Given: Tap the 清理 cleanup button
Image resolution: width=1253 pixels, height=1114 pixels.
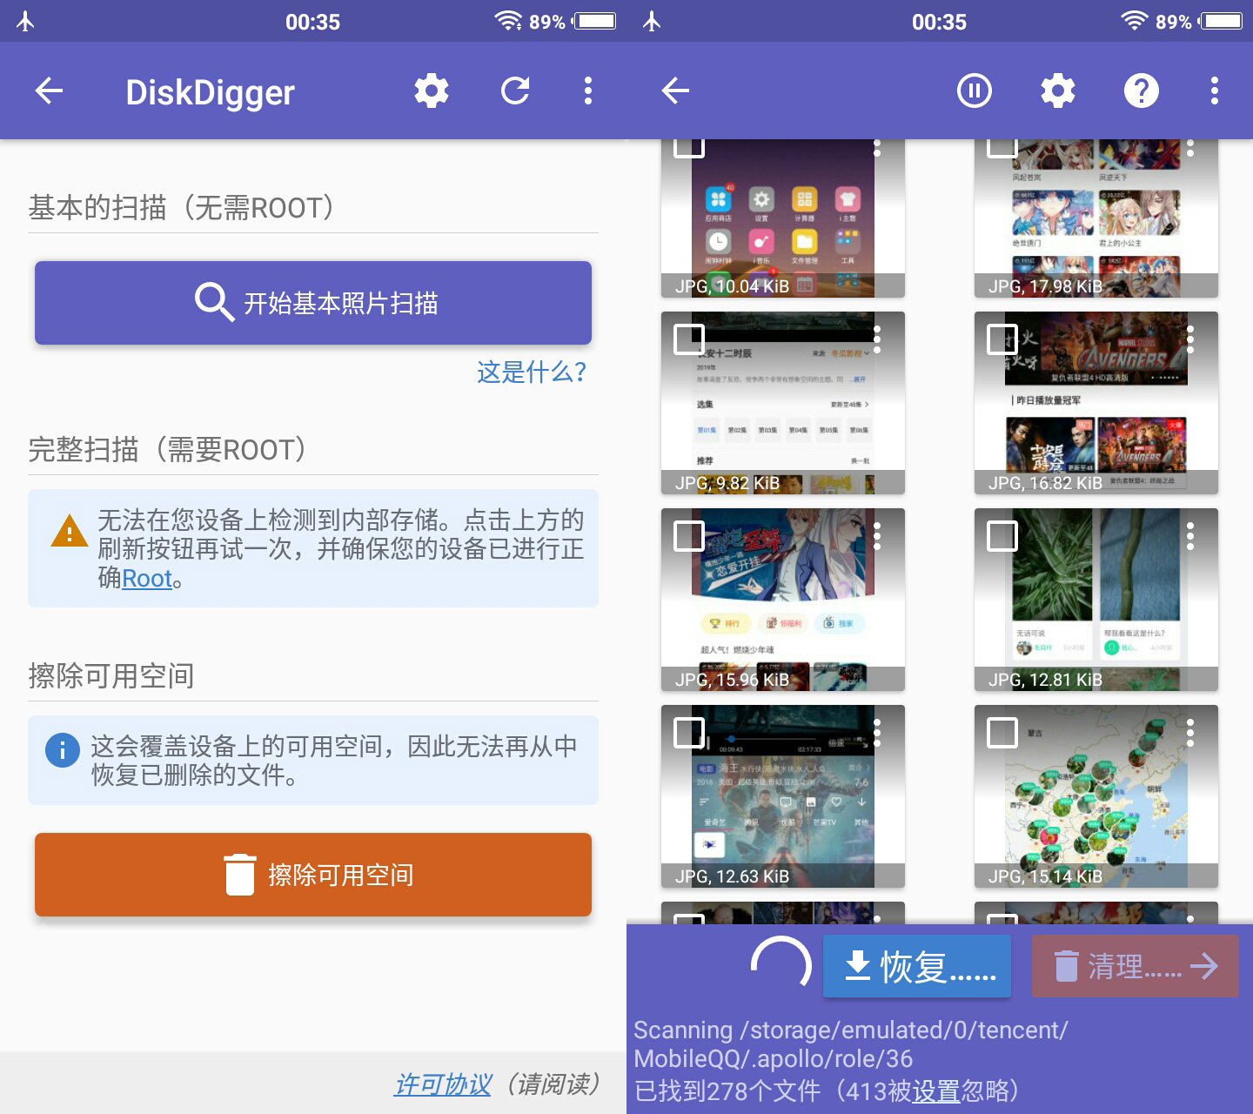Looking at the screenshot, I should click(1136, 966).
